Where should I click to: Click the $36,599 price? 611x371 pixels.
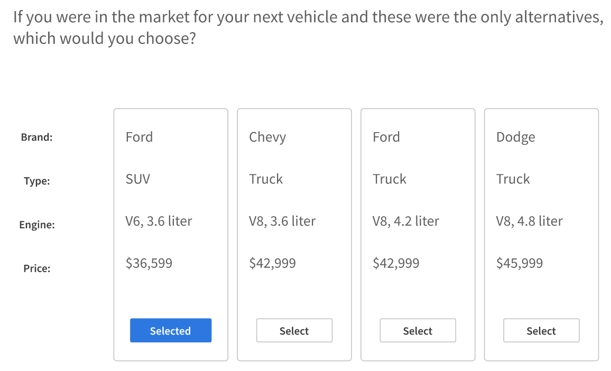pos(149,263)
